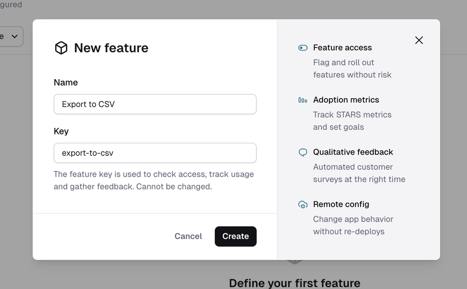467x289 pixels.
Task: Click the partially visible text at top left
Action: point(10,5)
